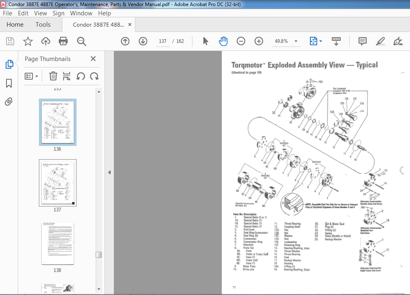Click the Save file icon
The height and width of the screenshot is (295, 410).
click(10, 41)
